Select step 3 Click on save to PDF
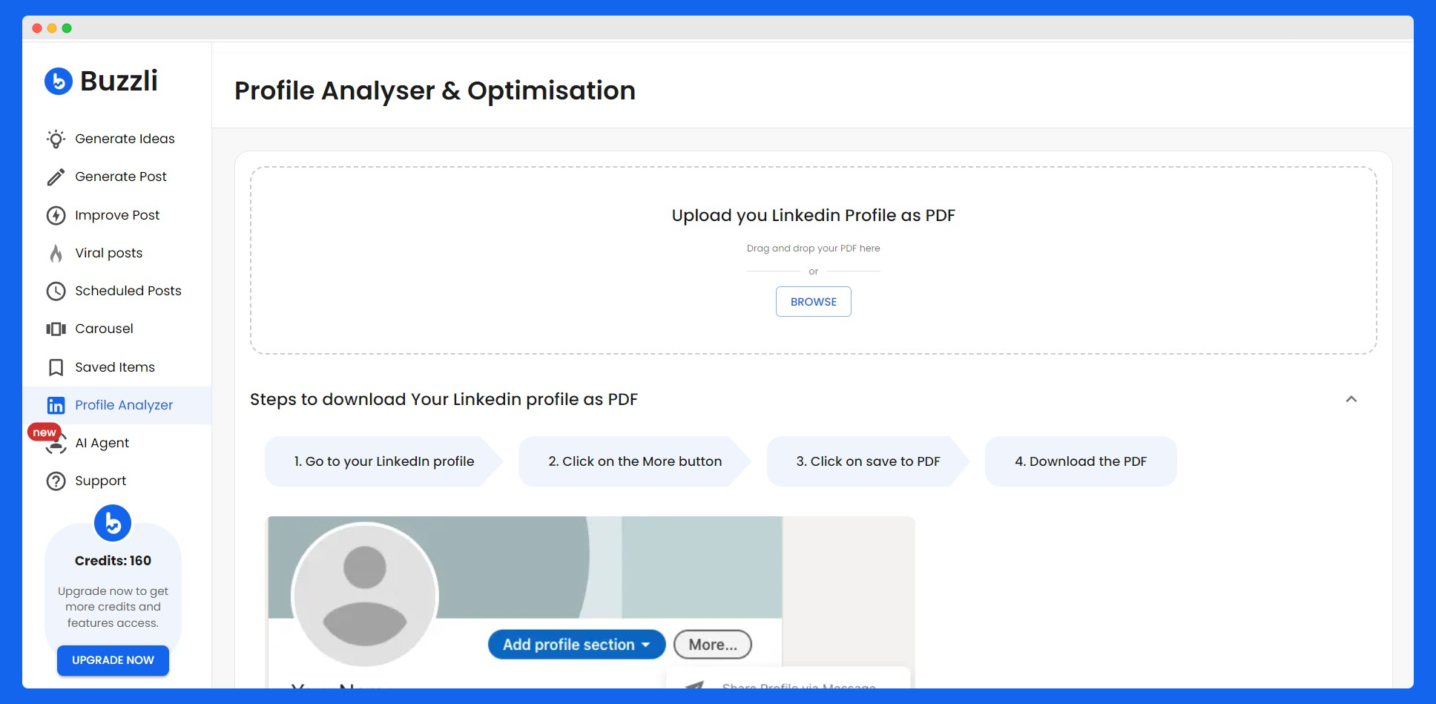The width and height of the screenshot is (1436, 704). (x=868, y=461)
